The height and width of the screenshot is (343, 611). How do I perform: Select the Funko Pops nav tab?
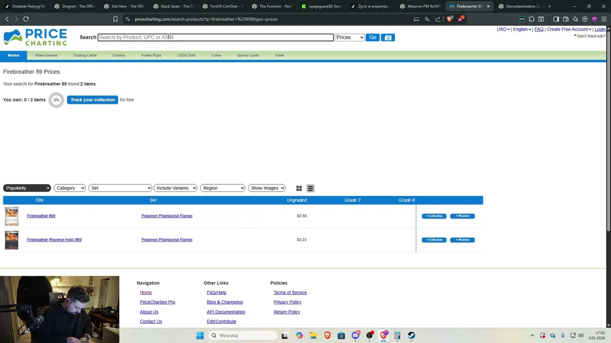tap(151, 55)
